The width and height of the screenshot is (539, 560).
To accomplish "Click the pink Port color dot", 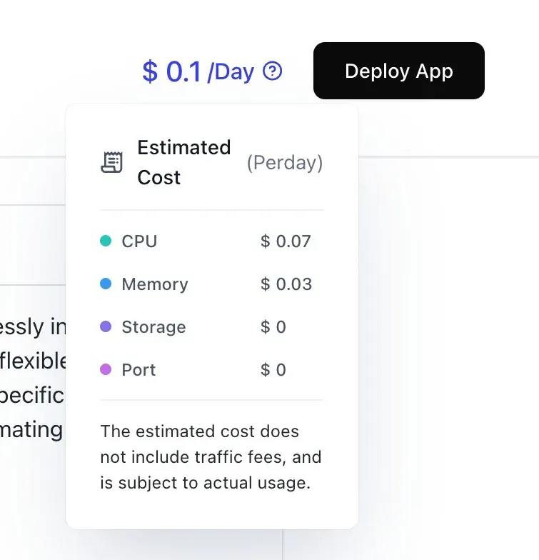I will point(106,370).
